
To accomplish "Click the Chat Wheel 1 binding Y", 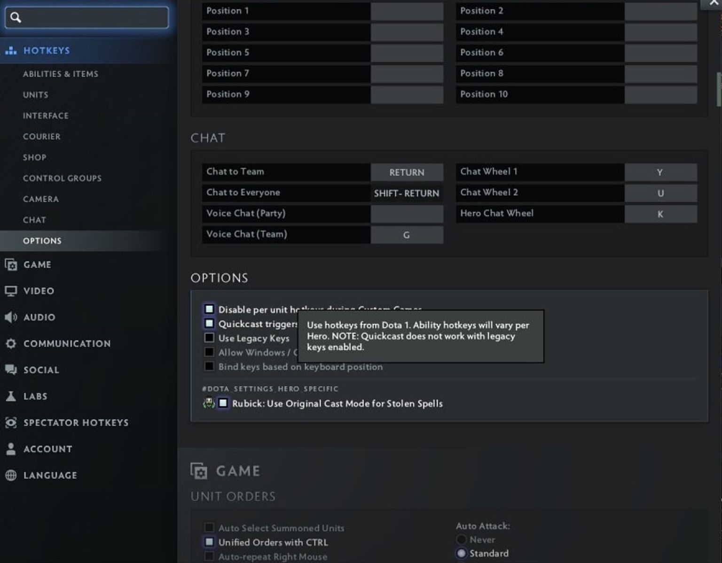I will [660, 172].
